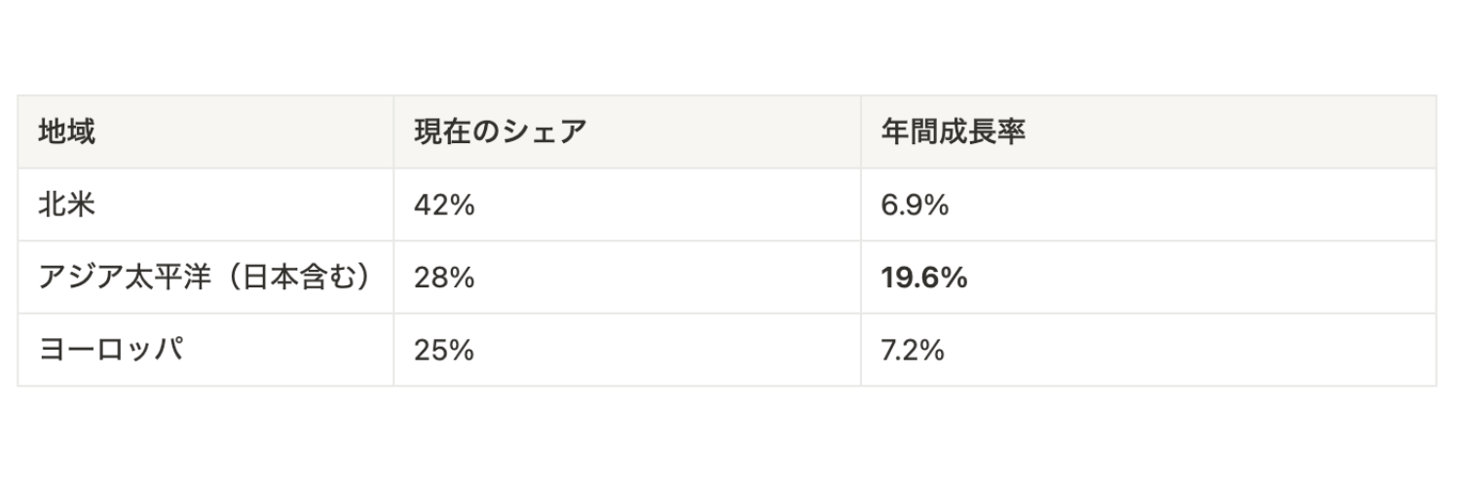Click the black bar above the table

click(730, 41)
